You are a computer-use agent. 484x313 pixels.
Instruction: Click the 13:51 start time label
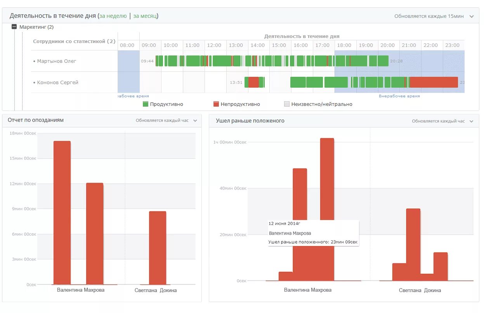pos(236,82)
